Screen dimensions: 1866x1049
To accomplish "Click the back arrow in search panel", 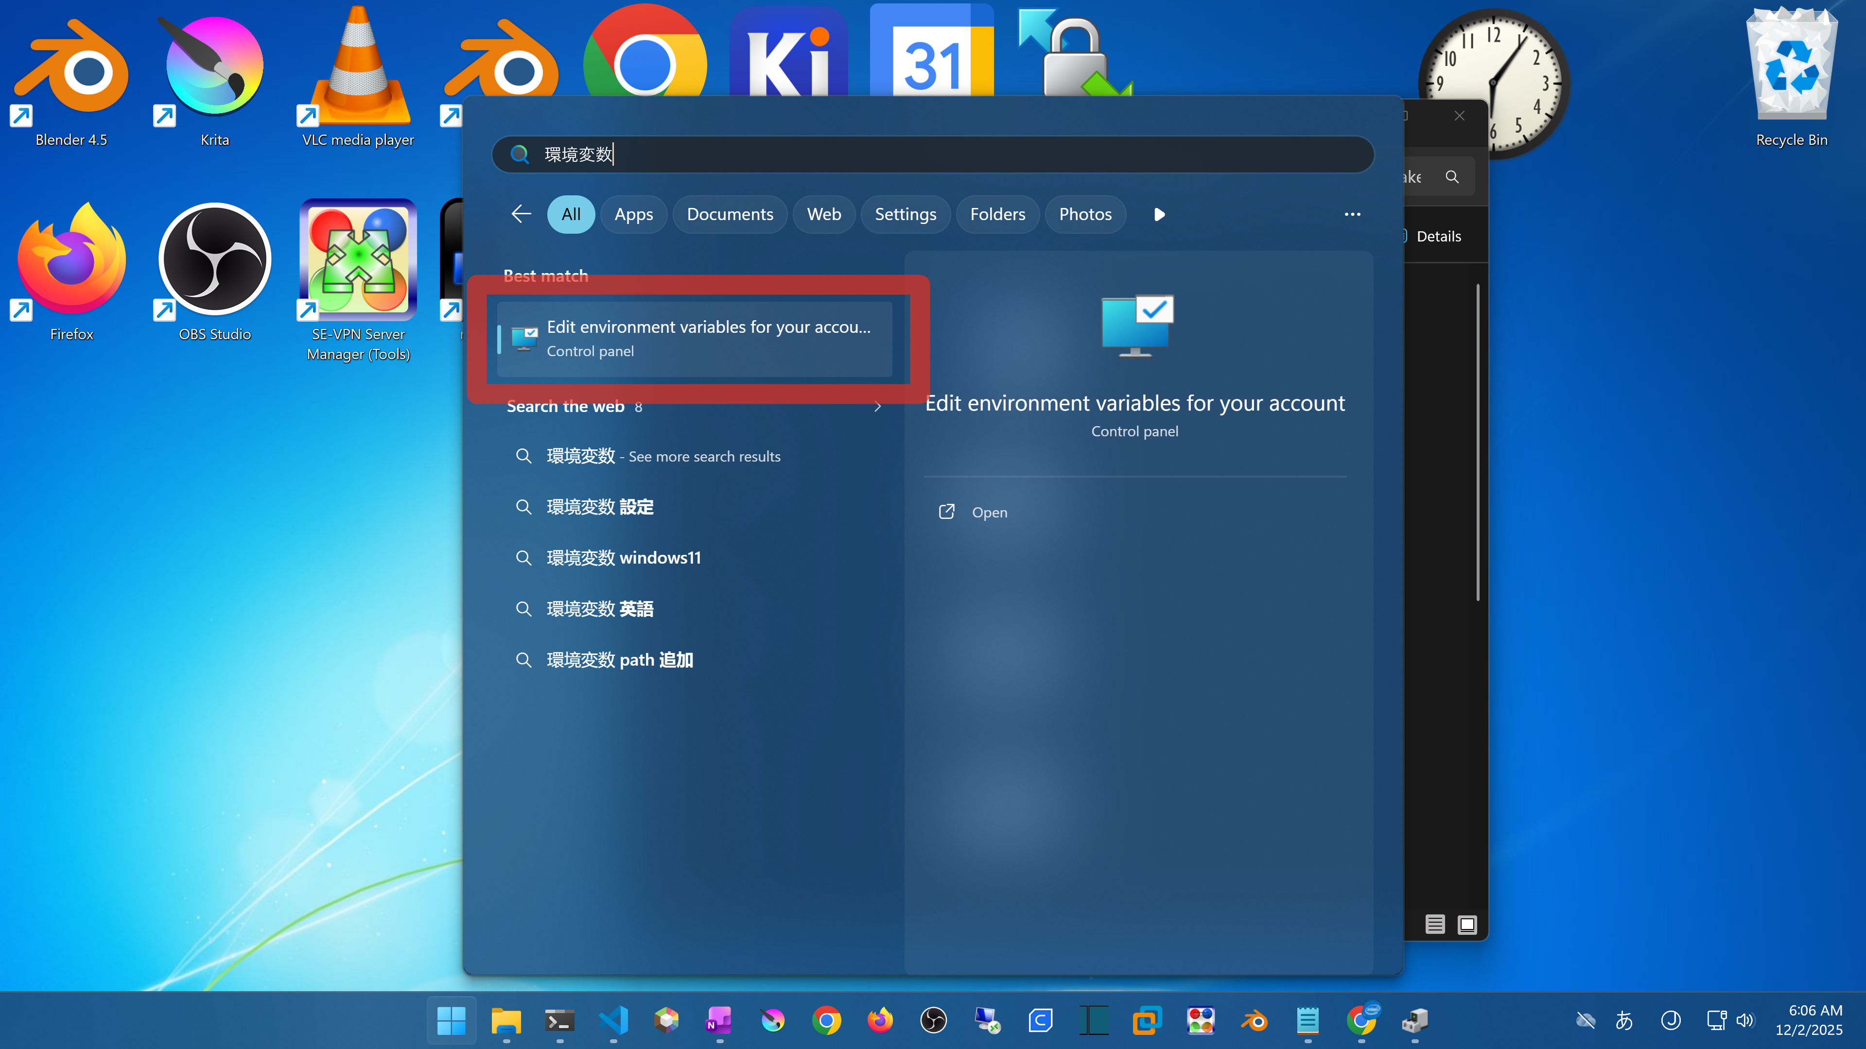I will [x=521, y=214].
